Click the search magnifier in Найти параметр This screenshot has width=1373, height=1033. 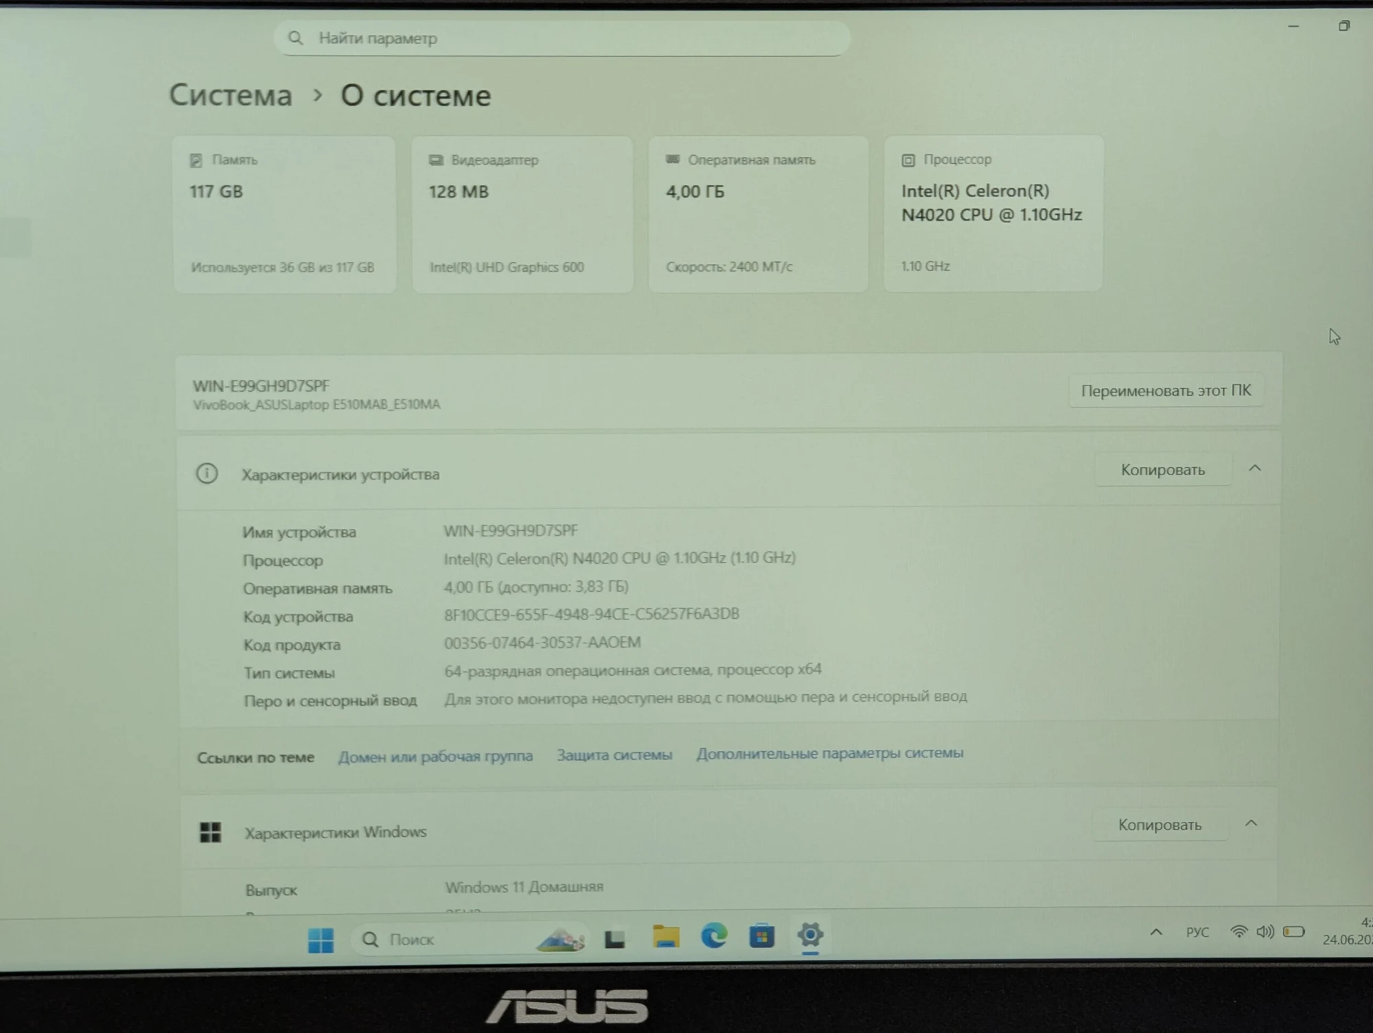click(x=295, y=38)
